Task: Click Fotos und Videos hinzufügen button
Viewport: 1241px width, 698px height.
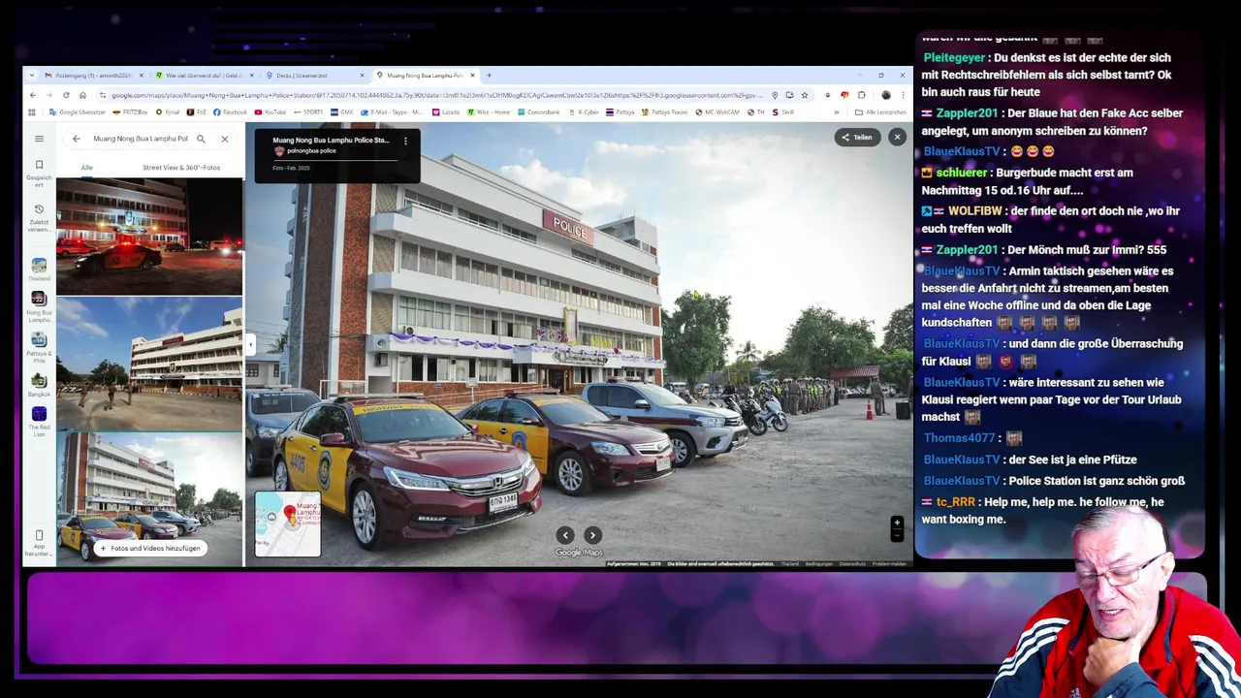Action: click(x=149, y=548)
